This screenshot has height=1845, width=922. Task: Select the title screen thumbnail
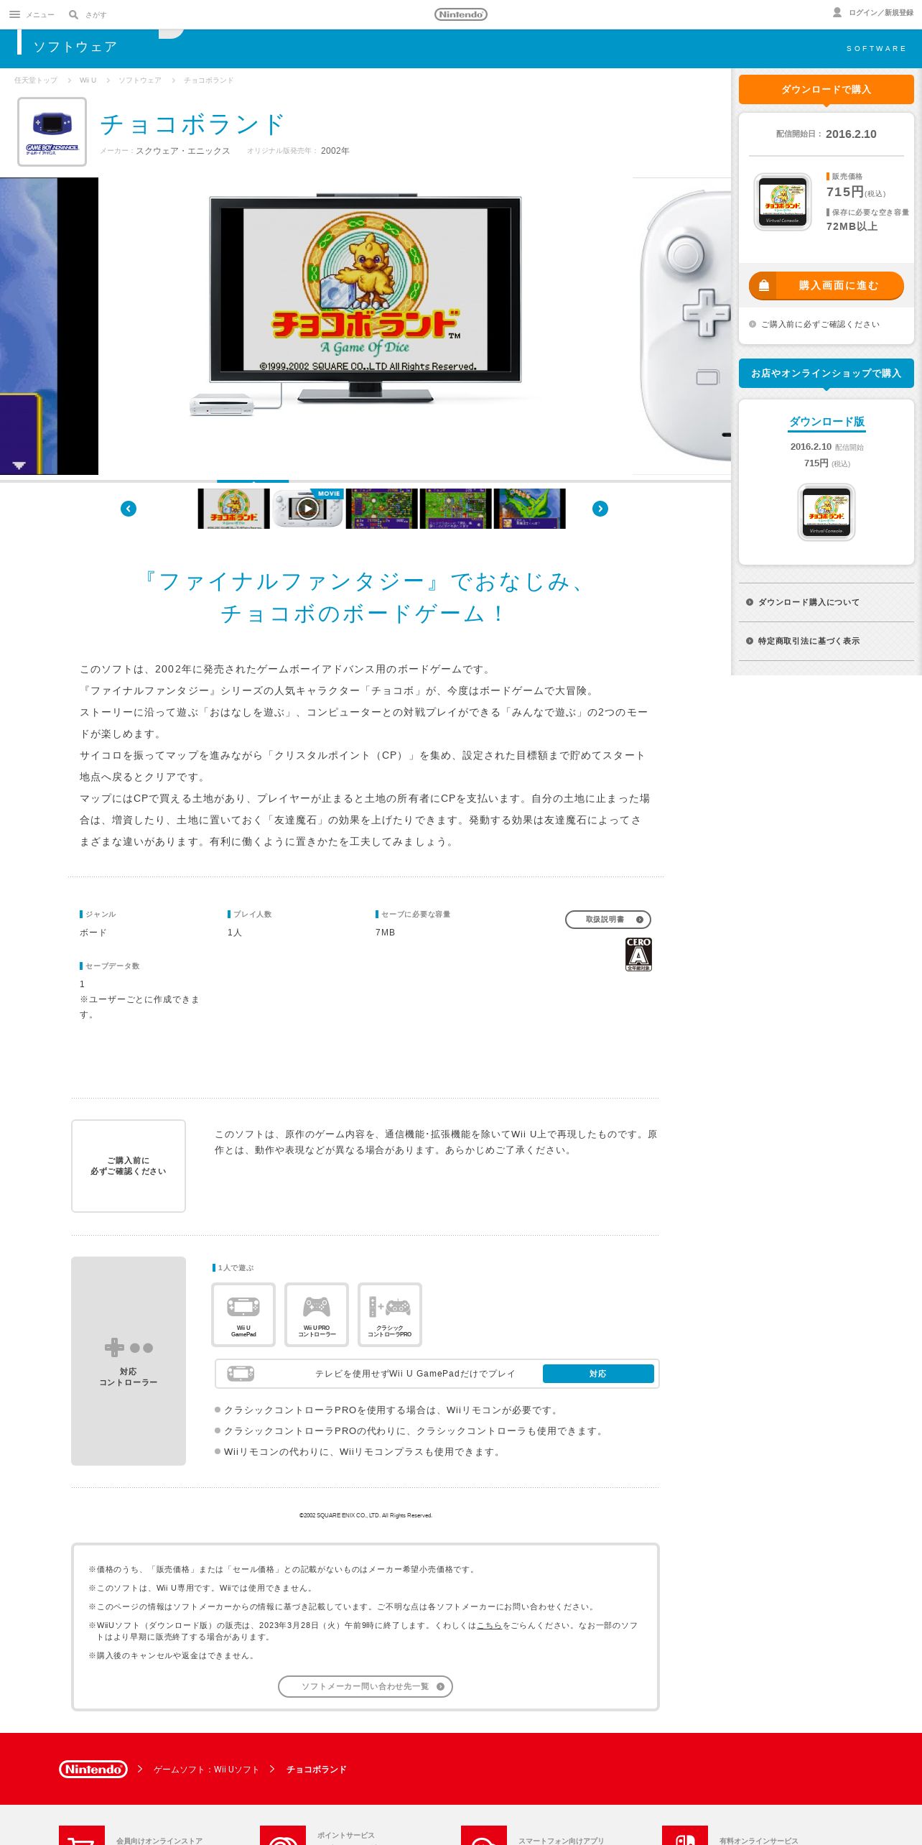point(233,509)
